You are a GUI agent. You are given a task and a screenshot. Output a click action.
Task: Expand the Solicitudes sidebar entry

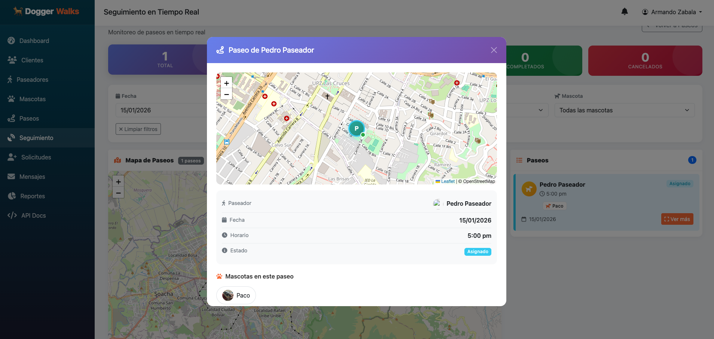click(35, 157)
